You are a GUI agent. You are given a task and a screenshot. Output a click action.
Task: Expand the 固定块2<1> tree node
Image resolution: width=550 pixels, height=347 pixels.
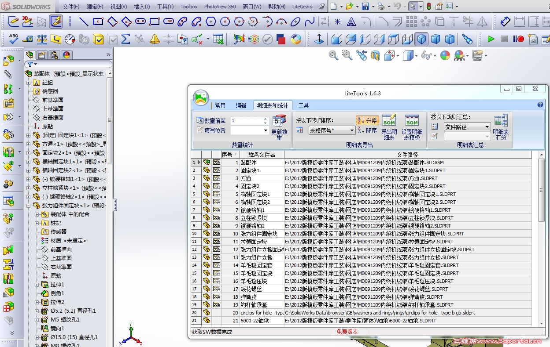pyautogui.click(x=29, y=153)
